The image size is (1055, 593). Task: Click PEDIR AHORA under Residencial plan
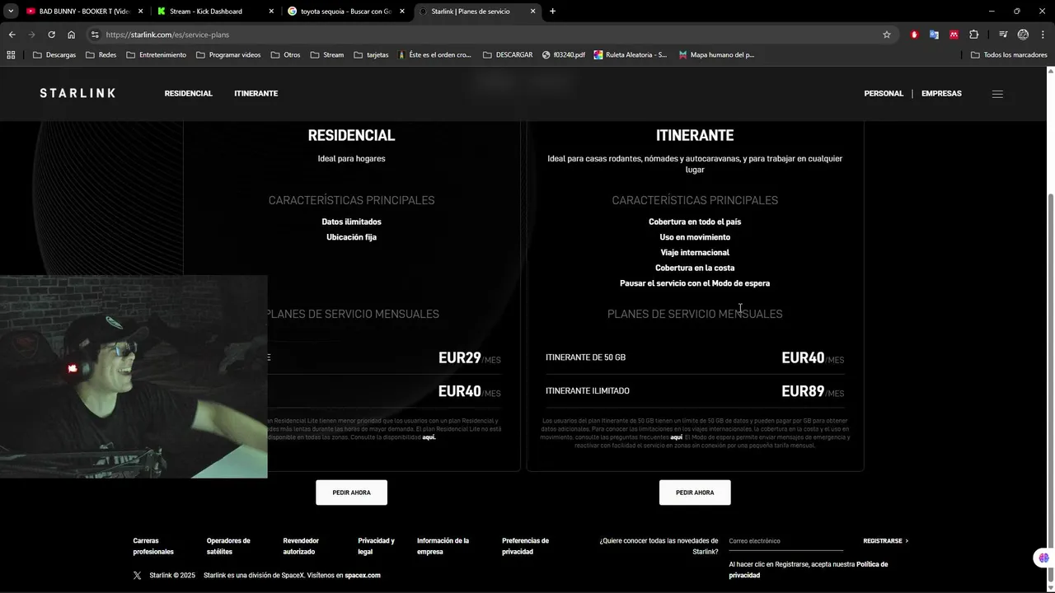coord(351,493)
